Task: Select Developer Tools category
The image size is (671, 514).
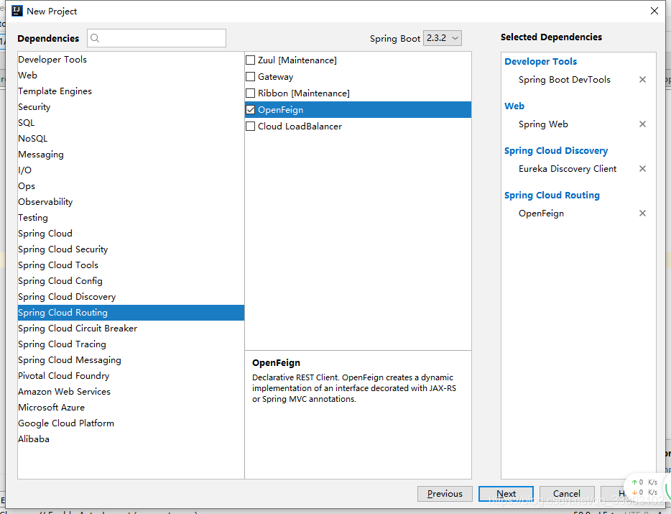Action: point(131,60)
